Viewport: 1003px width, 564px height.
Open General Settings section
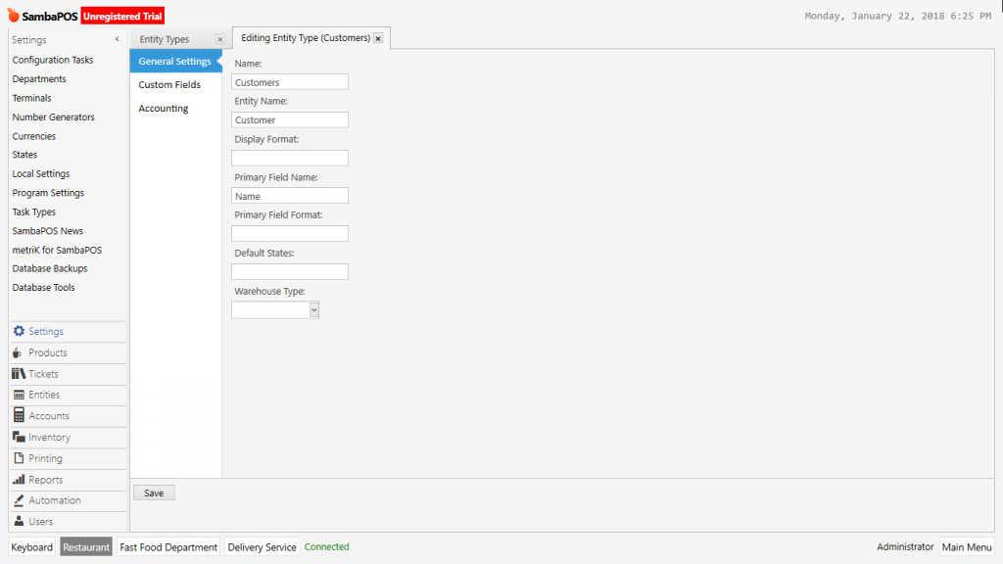click(x=176, y=62)
